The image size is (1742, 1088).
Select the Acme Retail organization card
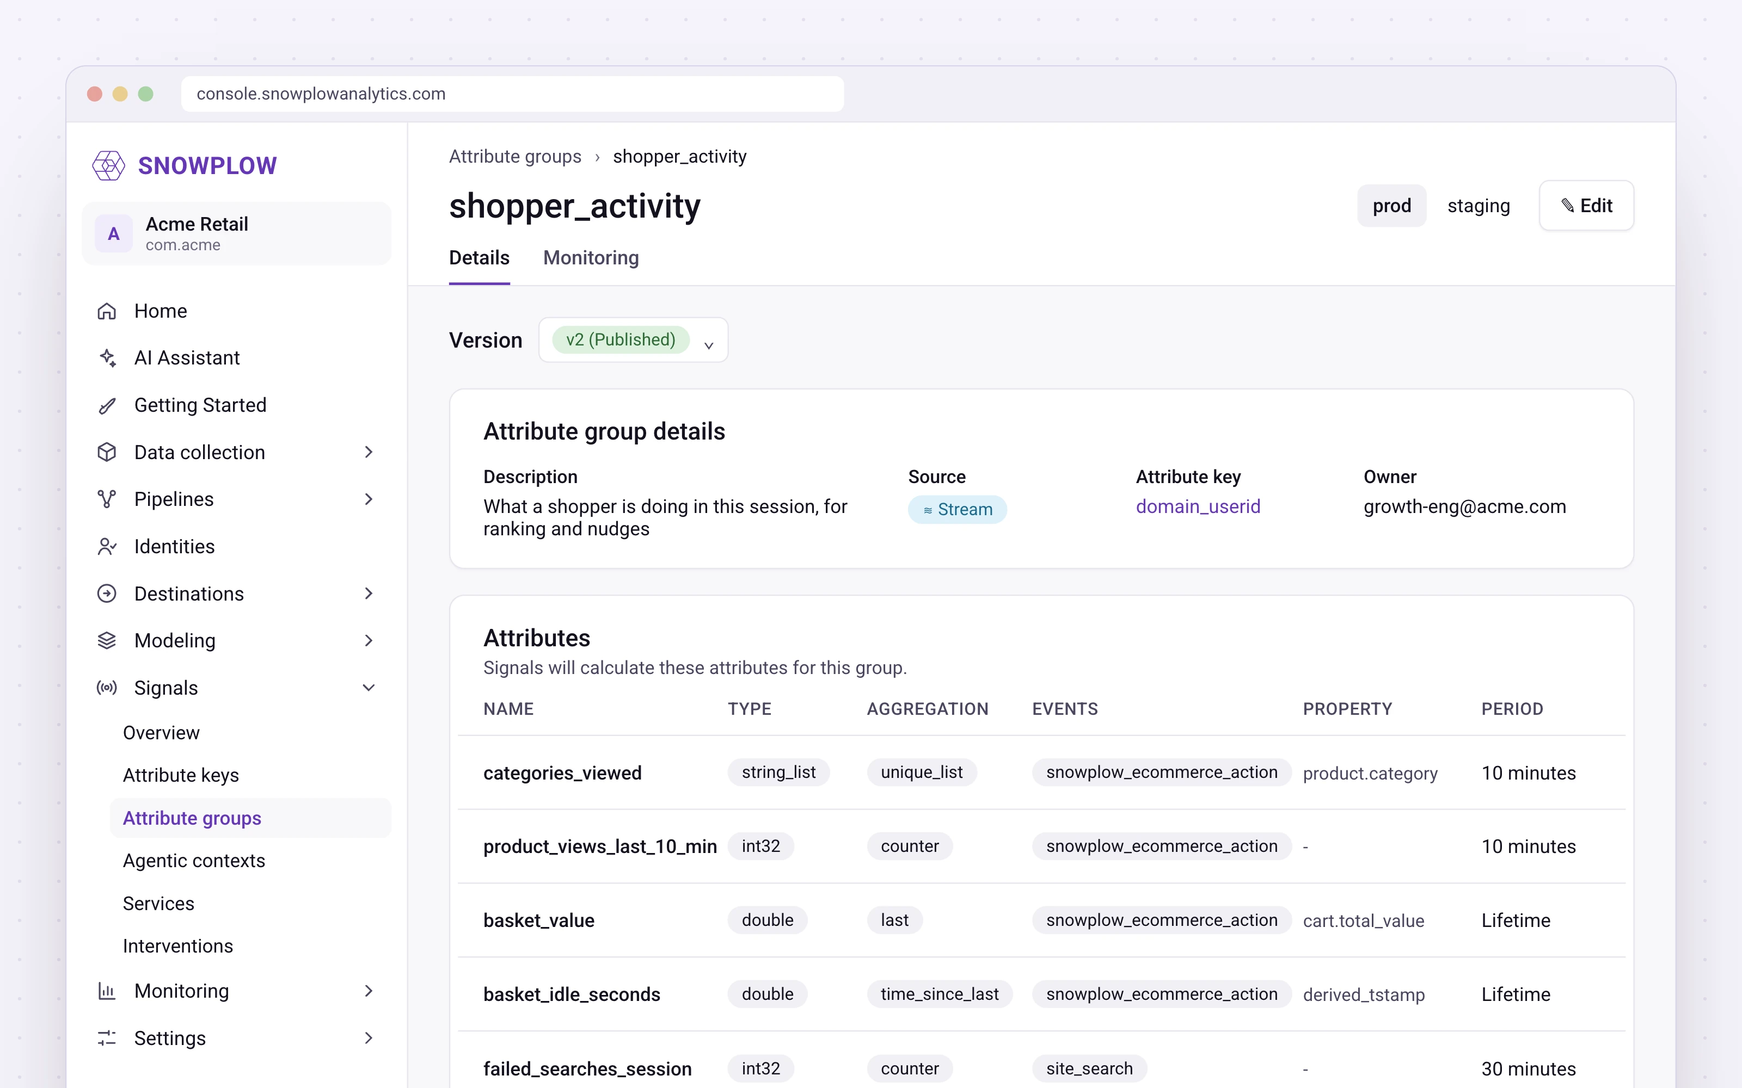(236, 234)
